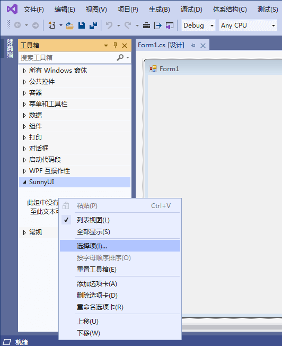Click the Save file toolbar icon
The width and height of the screenshot is (282, 346).
tap(82, 25)
